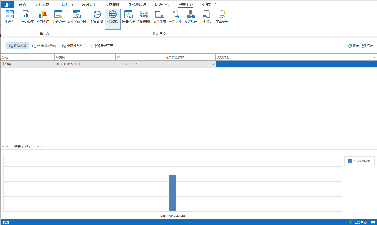The width and height of the screenshot is (377, 225).
Task: Switch to 全网域名热度 view
Action: click(74, 46)
